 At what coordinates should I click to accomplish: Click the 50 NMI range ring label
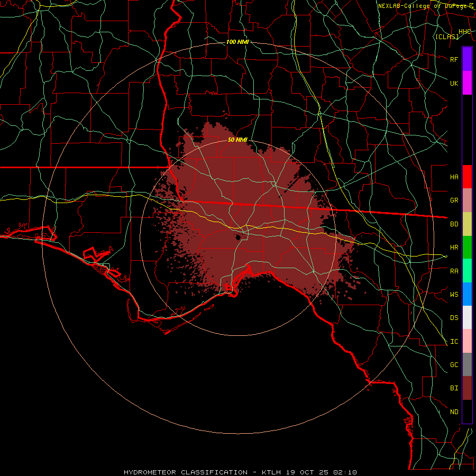pos(237,140)
